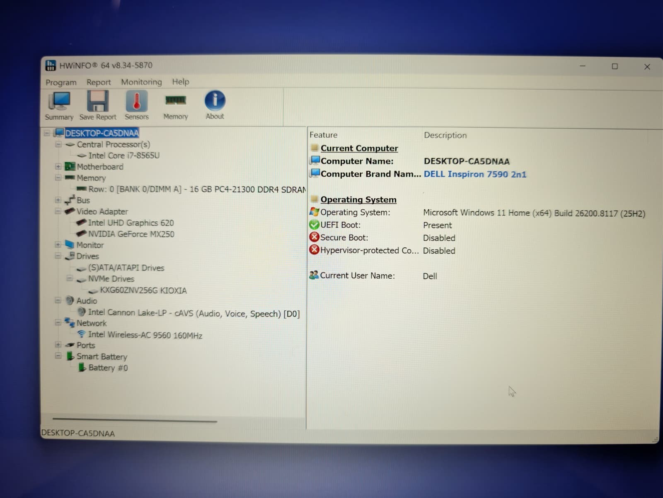Click the monitor icon beside Computer Brand Name
Screen dimensions: 663x498
click(315, 173)
